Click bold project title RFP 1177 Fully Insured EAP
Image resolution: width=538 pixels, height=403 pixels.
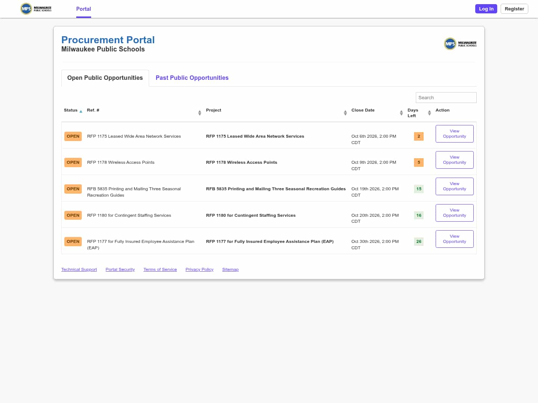coord(270,241)
